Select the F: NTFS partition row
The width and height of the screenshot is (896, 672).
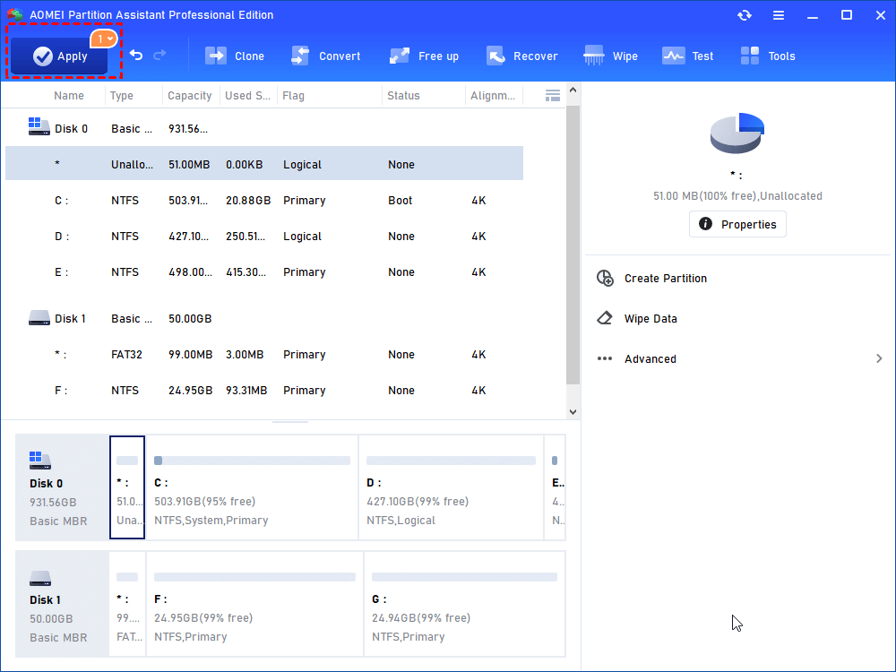(x=264, y=391)
